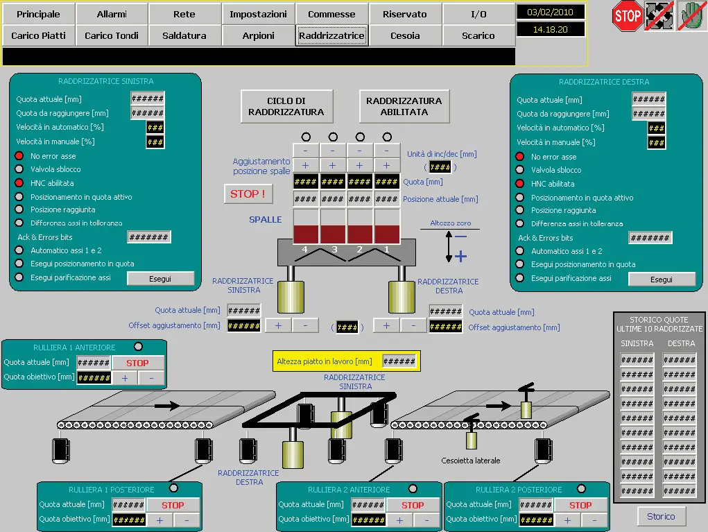This screenshot has height=532, width=708.
Task: Click the status circle above spalla 4 column
Action: coord(306,137)
